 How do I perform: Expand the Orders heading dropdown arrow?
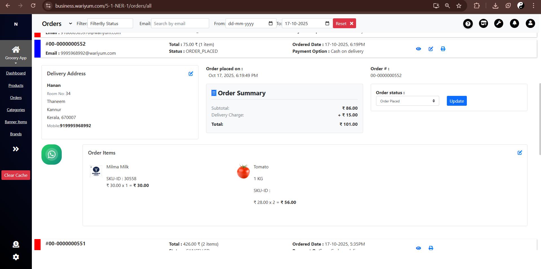pos(70,23)
